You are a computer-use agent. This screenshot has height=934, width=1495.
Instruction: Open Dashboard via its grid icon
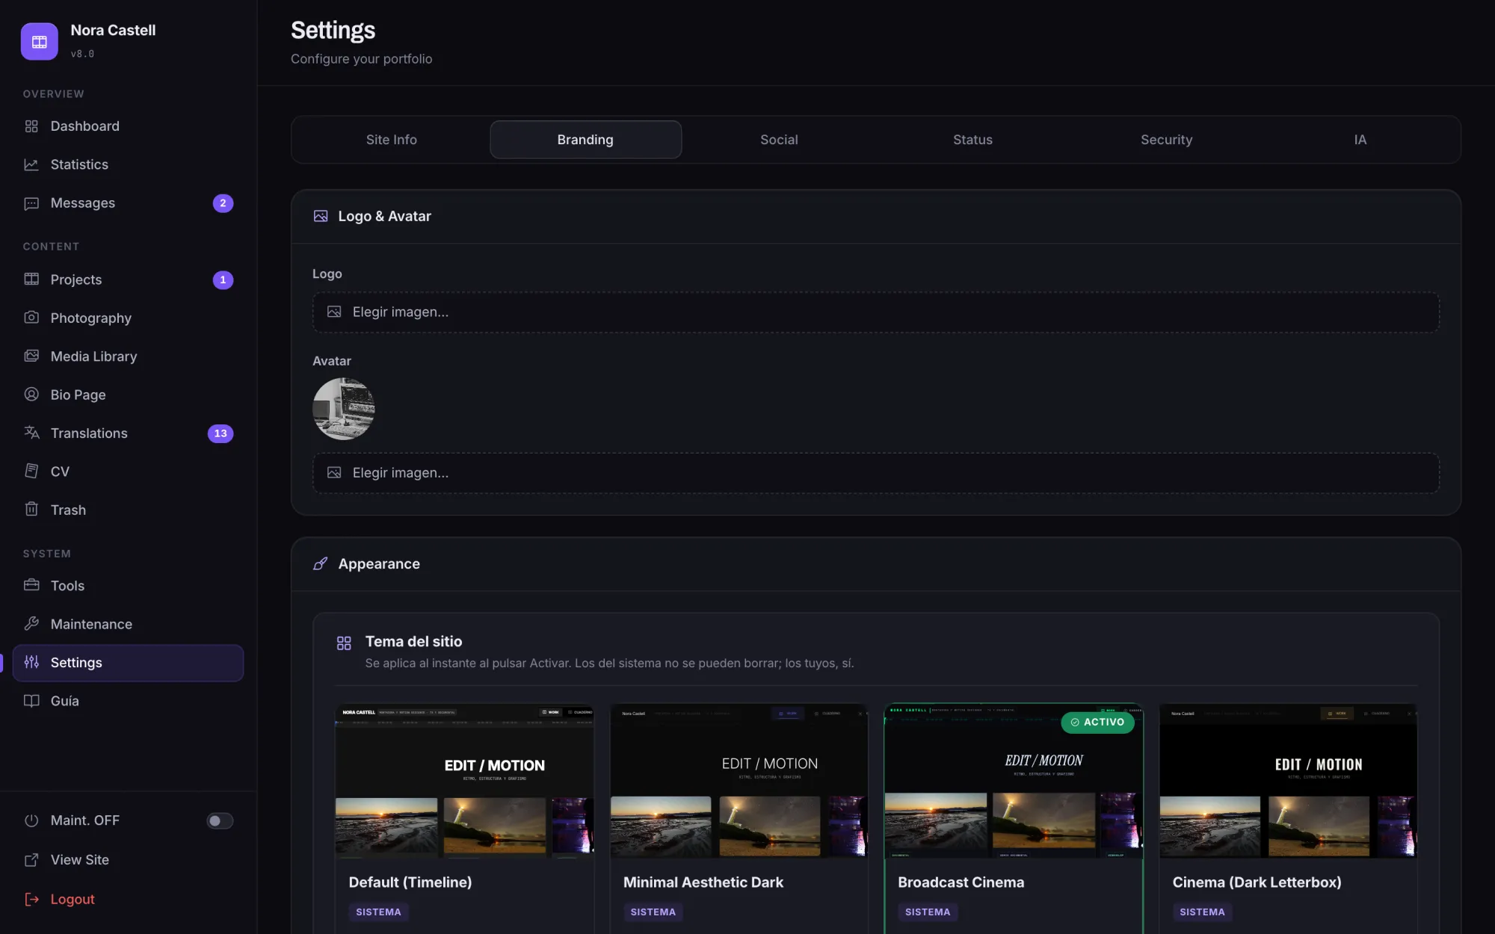(31, 126)
